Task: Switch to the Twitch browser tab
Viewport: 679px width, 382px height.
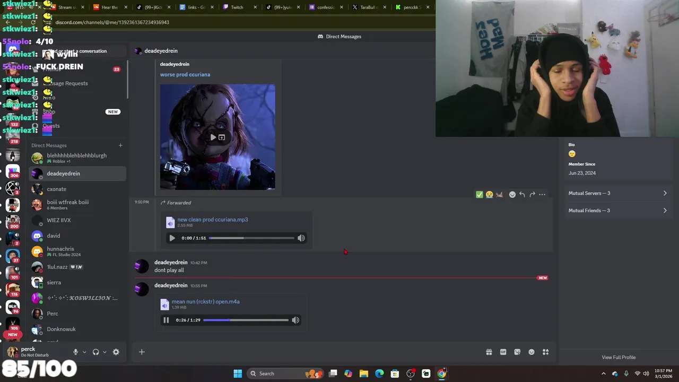Action: click(240, 7)
